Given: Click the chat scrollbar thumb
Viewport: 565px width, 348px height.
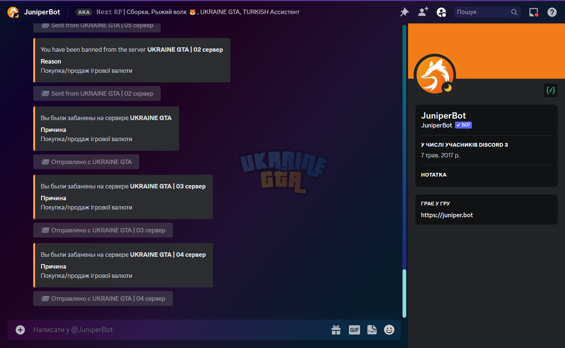Looking at the screenshot, I should coord(404,293).
